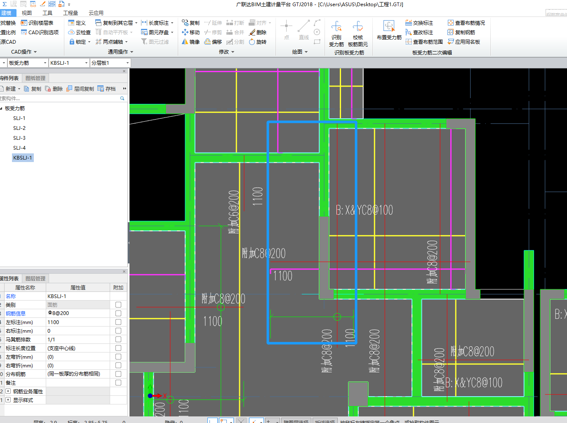Select SLJ-1 in component tree

(19, 118)
